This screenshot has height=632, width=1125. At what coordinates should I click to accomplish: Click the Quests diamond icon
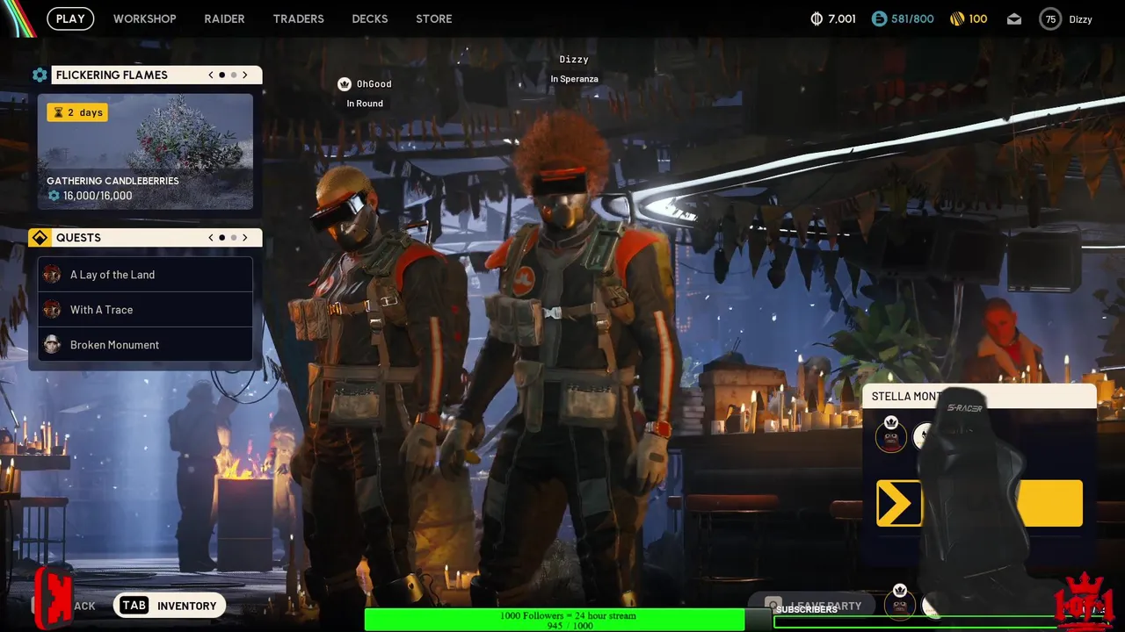[40, 238]
